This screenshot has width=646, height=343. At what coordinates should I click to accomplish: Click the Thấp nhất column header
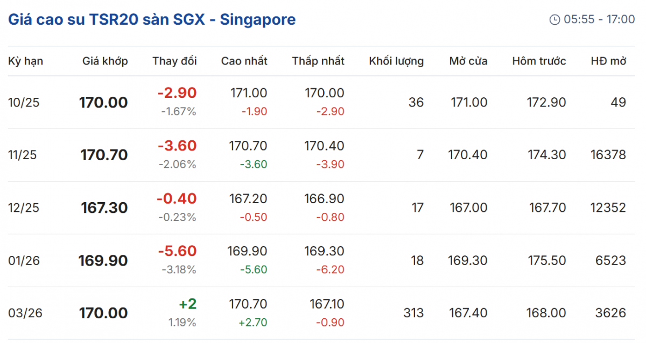(x=318, y=61)
